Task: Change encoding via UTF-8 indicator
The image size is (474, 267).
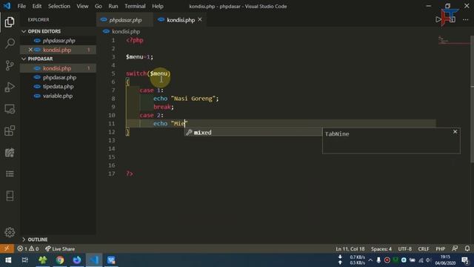Action: click(x=405, y=249)
